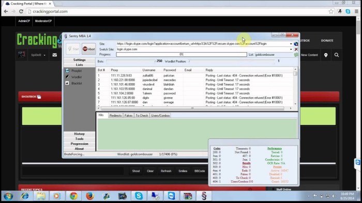
Task: Open the AdminCP link
Action: pos(24,21)
